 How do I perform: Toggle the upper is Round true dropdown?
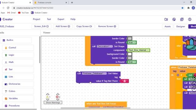click(132, 42)
